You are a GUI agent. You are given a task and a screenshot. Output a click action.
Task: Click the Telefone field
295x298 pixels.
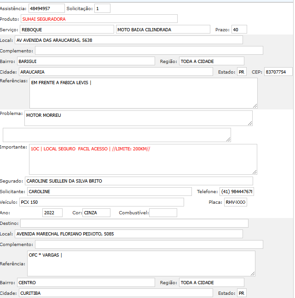236,191
